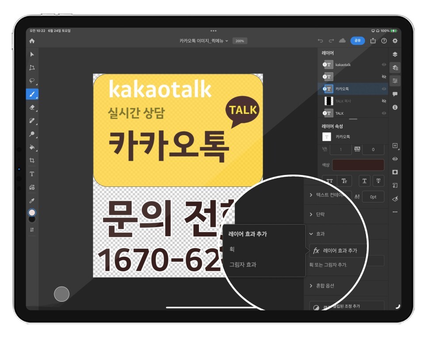Screen dimensions: 427x338
Task: Open the document info icon
Action: [395, 107]
